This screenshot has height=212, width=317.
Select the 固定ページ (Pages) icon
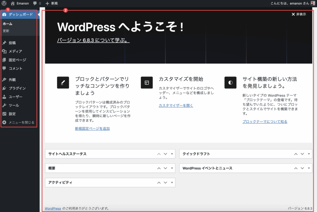point(5,60)
